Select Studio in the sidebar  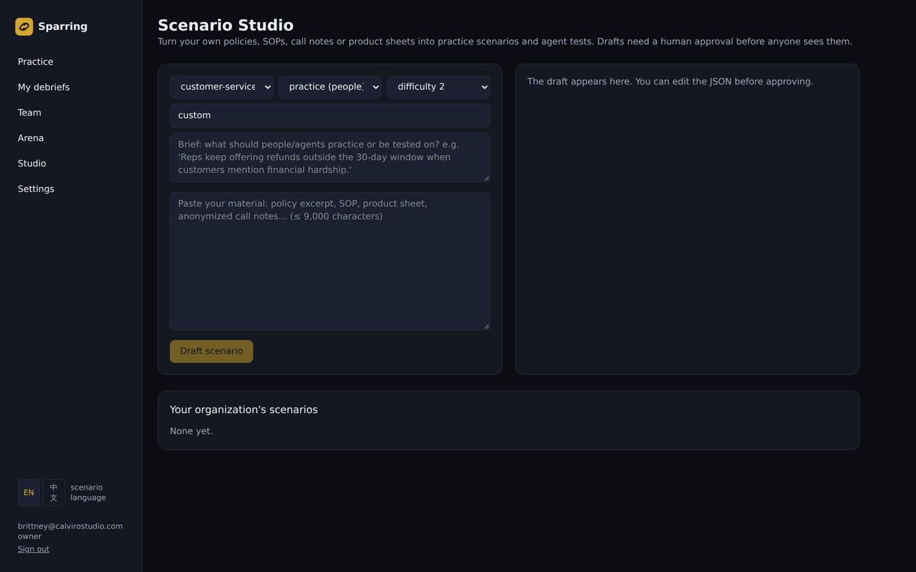tap(32, 163)
